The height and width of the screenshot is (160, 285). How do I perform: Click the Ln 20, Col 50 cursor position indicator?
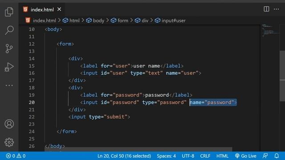[x=124, y=156]
